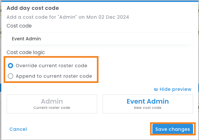Click the blue Event Admin preview heading
The width and height of the screenshot is (199, 140).
coord(147,102)
